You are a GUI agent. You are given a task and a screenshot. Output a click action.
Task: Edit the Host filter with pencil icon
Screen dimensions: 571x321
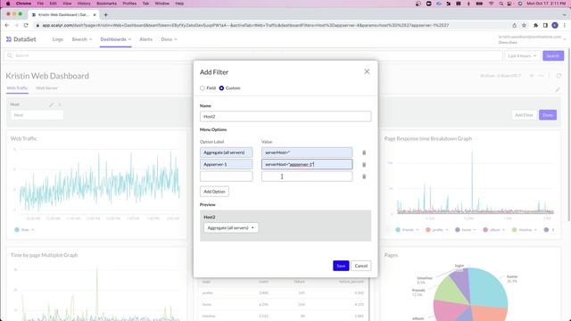[x=52, y=104]
